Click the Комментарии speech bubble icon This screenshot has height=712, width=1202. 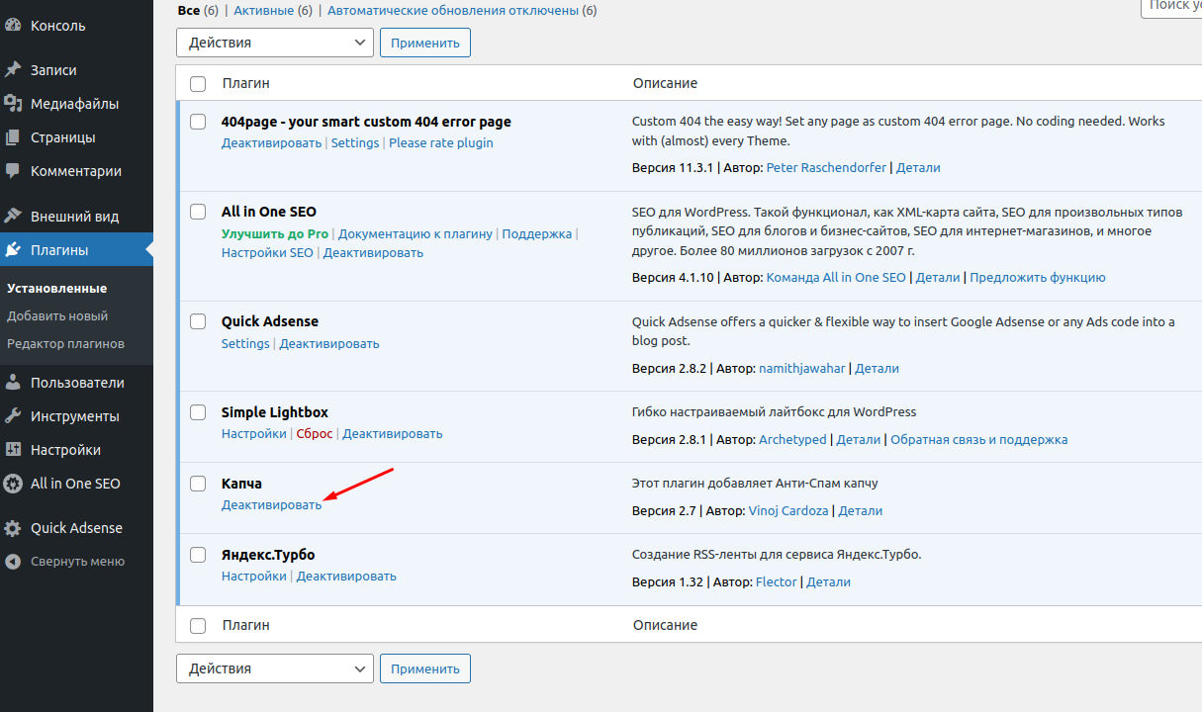click(13, 171)
